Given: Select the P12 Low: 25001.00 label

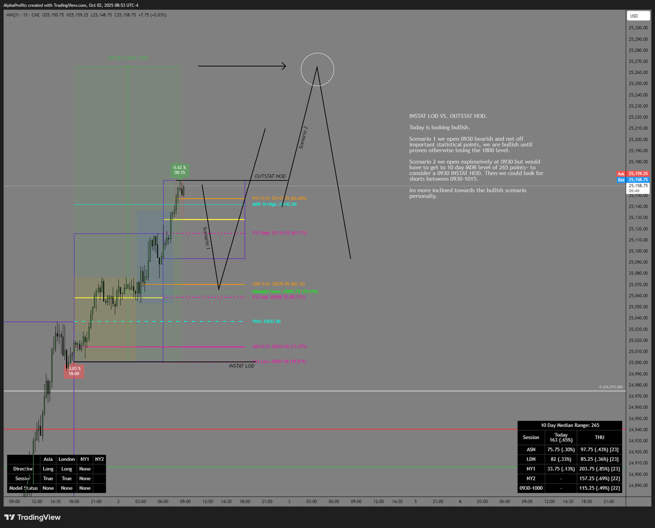Looking at the screenshot, I should click(278, 361).
